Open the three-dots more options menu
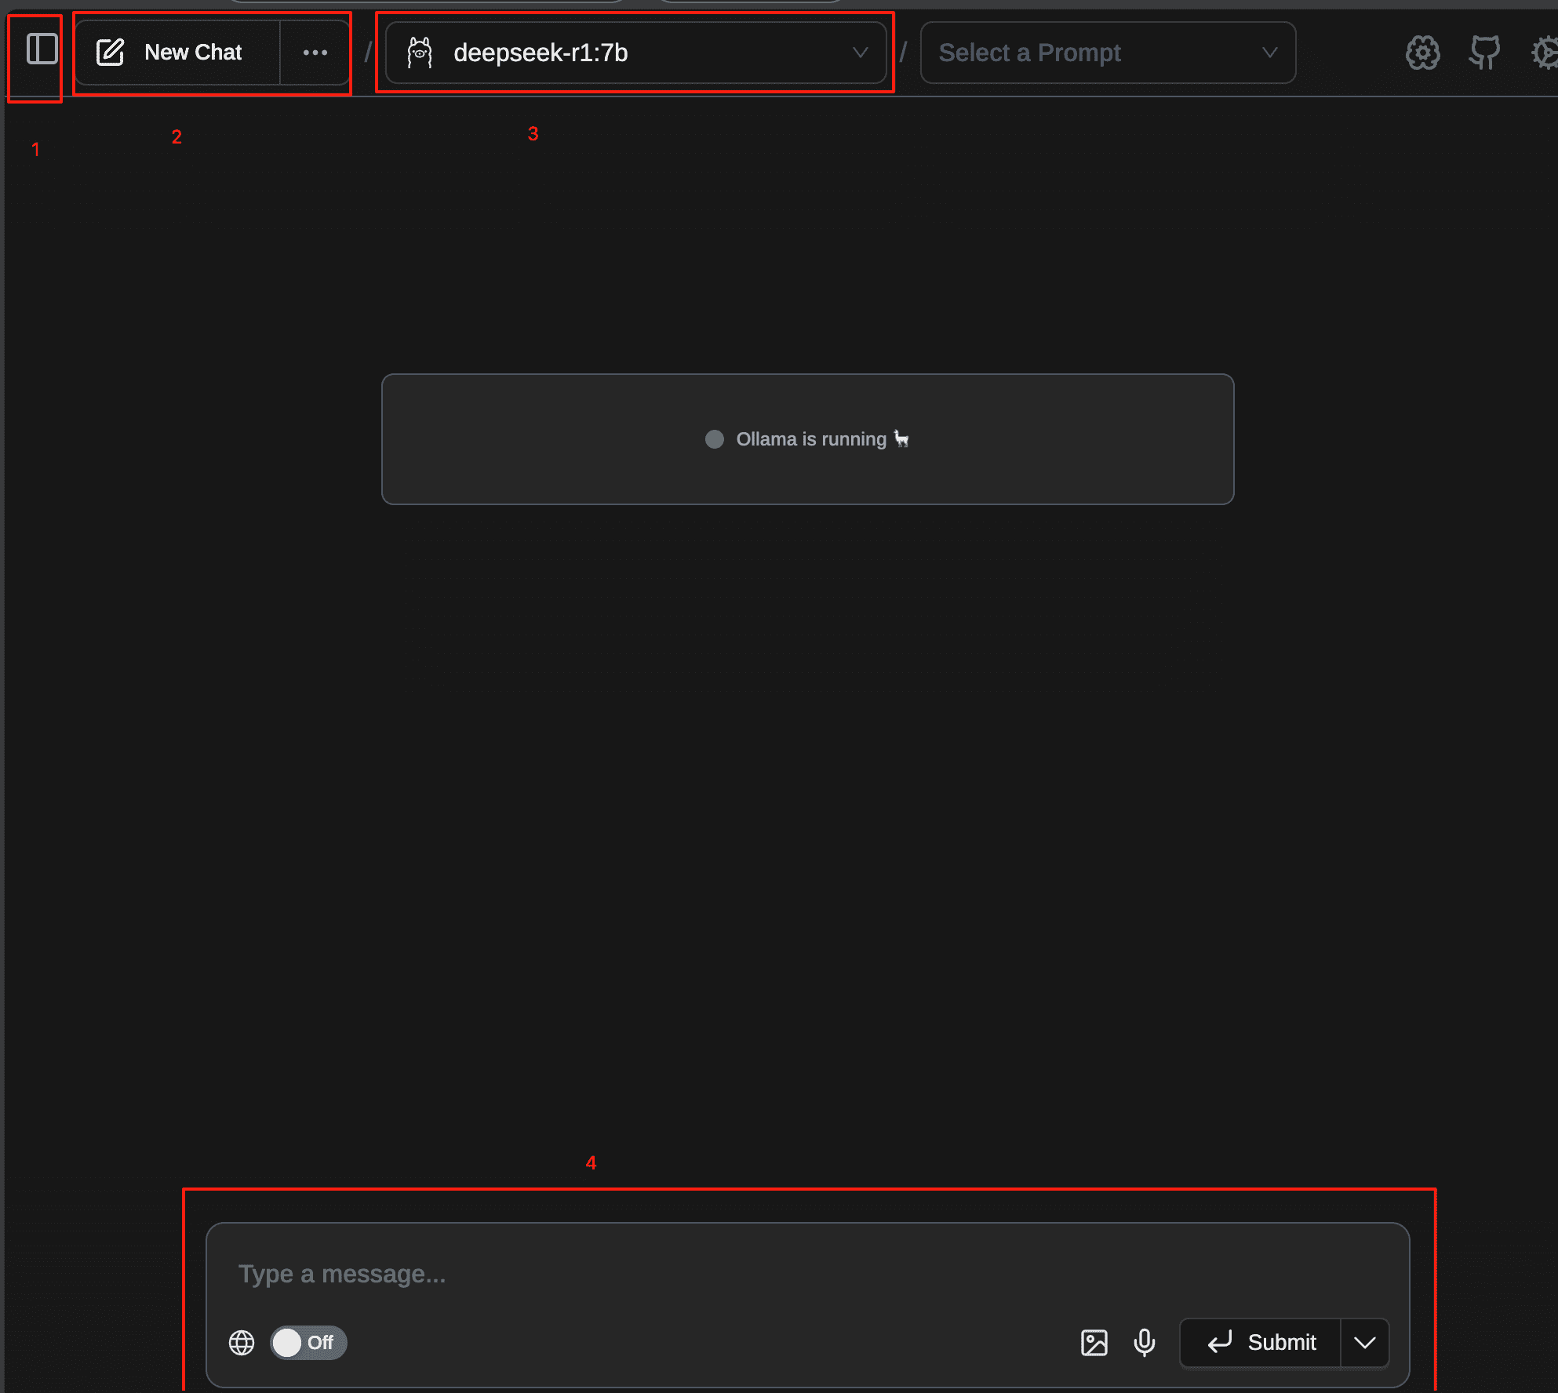The height and width of the screenshot is (1393, 1558). (x=315, y=53)
